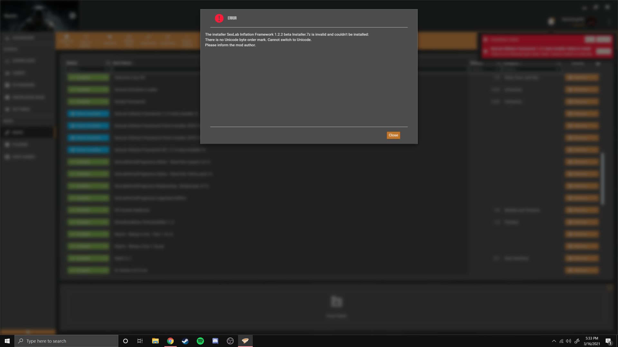The width and height of the screenshot is (618, 347).
Task: Click 'Please inform the mod author.' text
Action: pyautogui.click(x=230, y=45)
